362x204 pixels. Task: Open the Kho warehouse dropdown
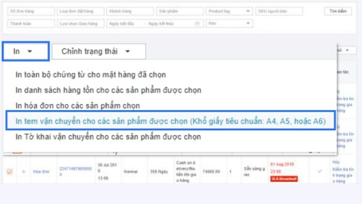(x=229, y=23)
